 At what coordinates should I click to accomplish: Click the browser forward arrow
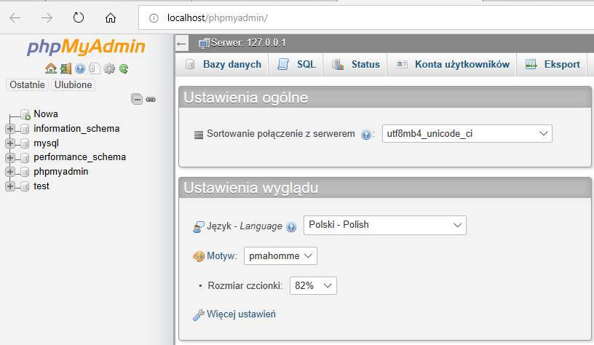47,17
